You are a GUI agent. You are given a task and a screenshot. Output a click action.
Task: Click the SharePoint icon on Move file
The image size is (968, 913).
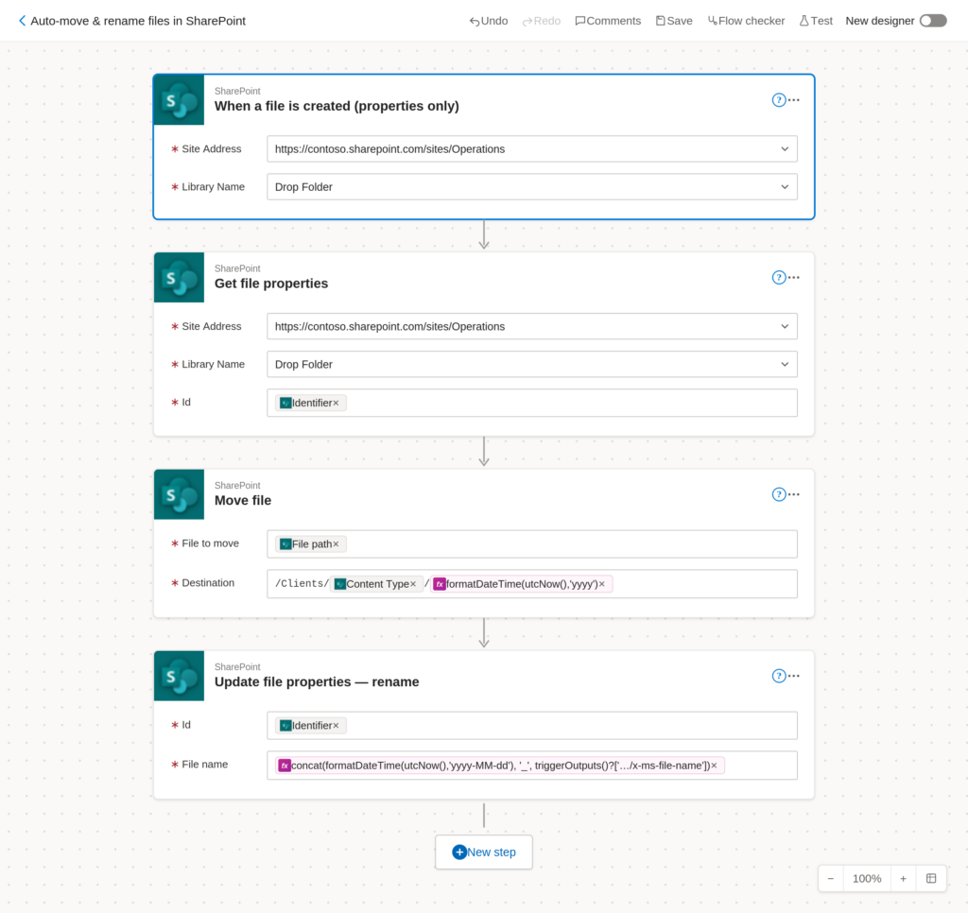[x=179, y=494]
